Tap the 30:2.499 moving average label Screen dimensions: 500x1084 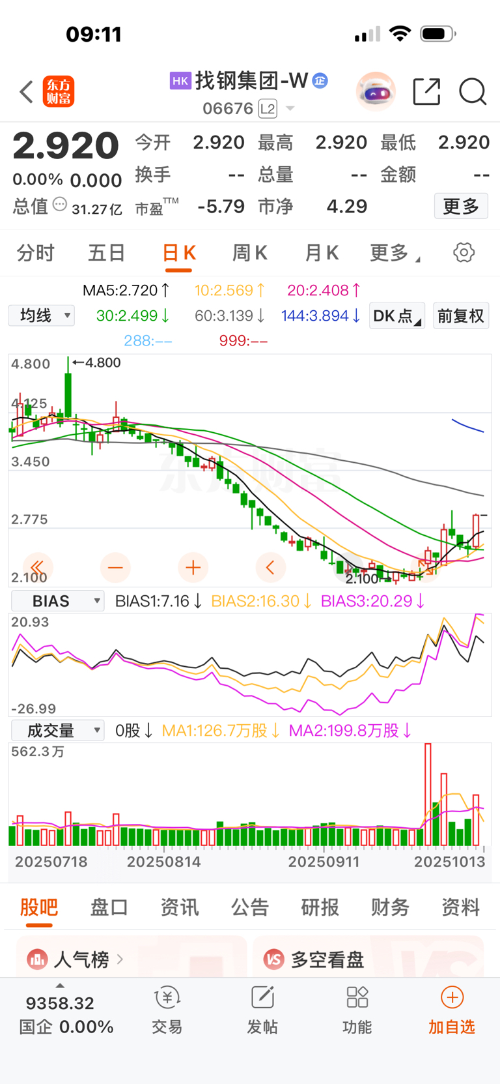[x=133, y=315]
